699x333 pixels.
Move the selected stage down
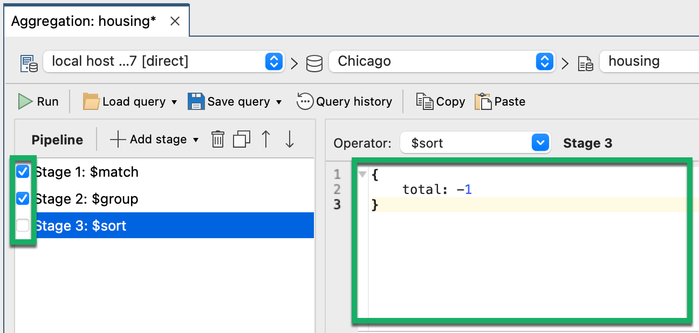pyautogui.click(x=290, y=139)
